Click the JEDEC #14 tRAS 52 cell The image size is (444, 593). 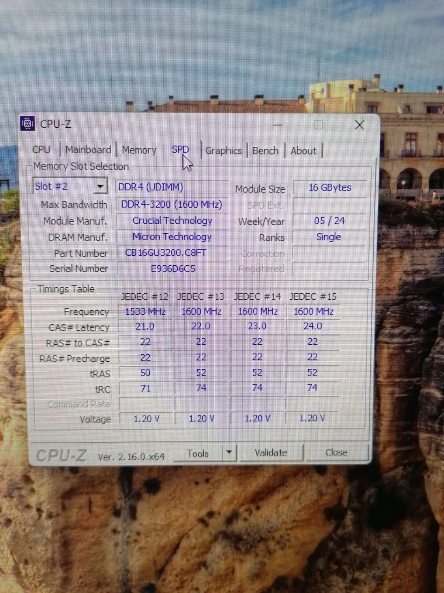257,372
